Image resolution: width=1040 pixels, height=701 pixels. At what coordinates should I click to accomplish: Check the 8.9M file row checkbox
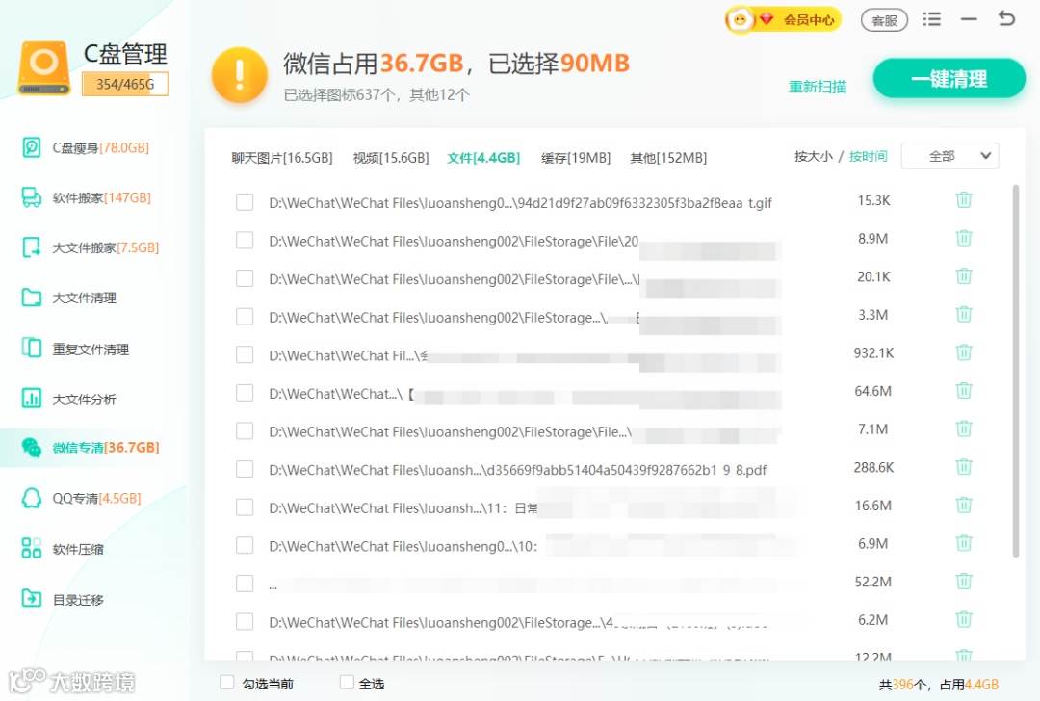245,240
